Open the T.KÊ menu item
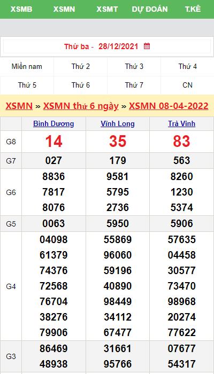214x374 pixels. click(193, 9)
